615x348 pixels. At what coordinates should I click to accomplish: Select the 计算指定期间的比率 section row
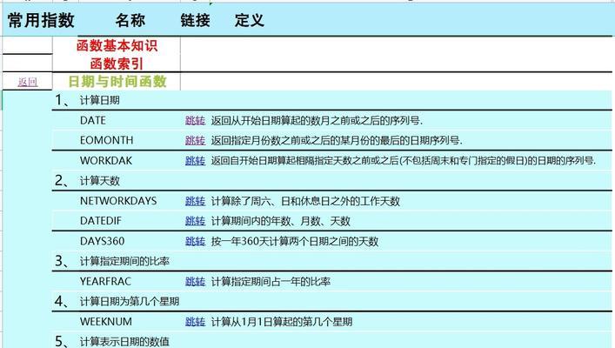[x=331, y=261]
